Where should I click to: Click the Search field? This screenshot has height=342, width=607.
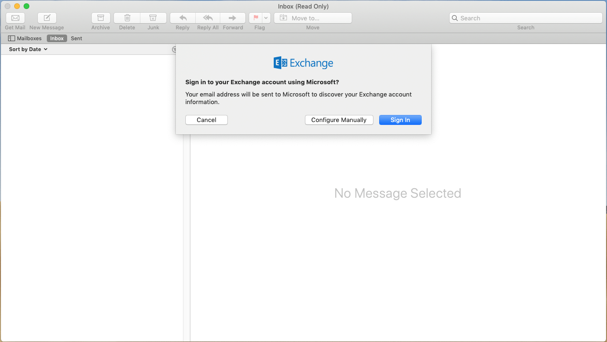click(x=526, y=18)
